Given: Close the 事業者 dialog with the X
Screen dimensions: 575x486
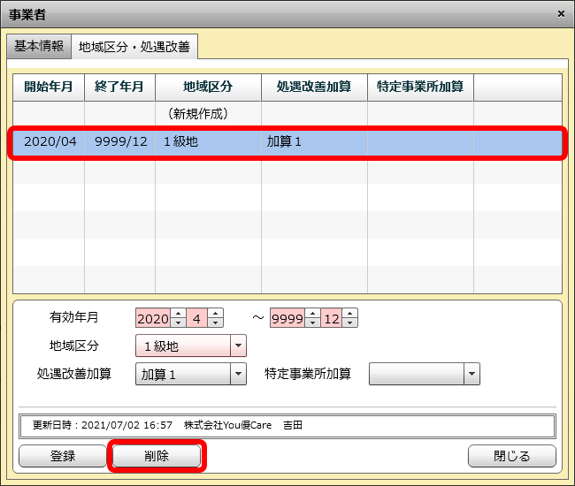Looking at the screenshot, I should (561, 13).
